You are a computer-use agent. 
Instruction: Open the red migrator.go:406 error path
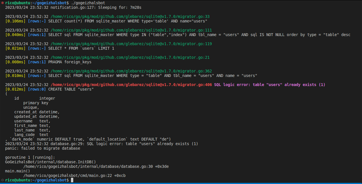(131, 85)
